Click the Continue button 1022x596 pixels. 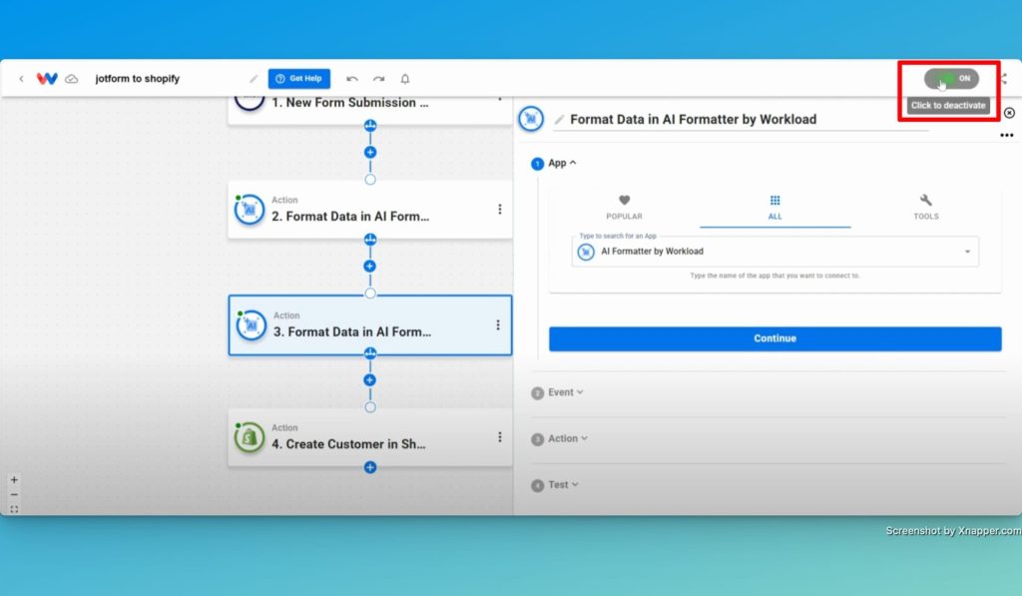point(774,338)
